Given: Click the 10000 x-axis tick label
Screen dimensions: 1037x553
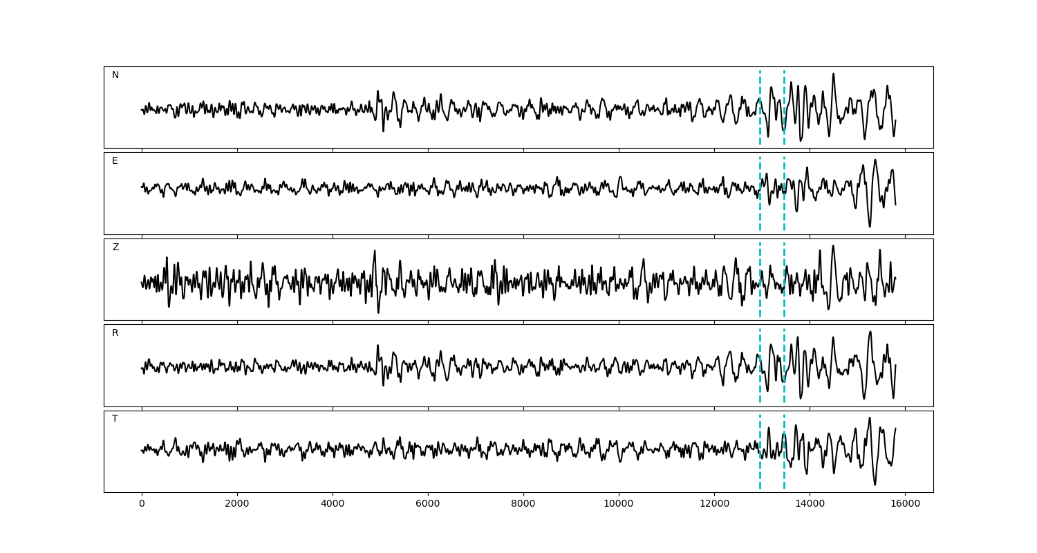Looking at the screenshot, I should point(619,505).
